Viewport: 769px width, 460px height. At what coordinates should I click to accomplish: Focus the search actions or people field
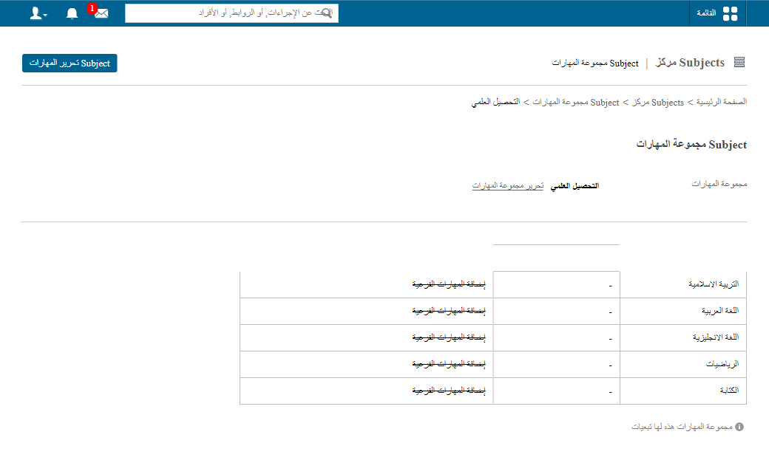click(x=231, y=13)
